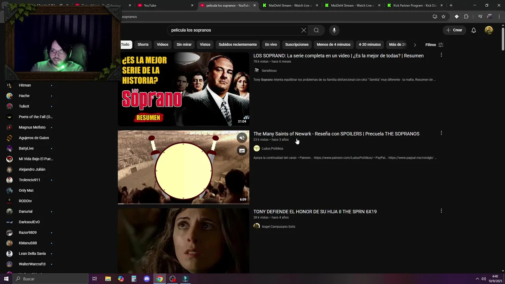Open File Explorer from the taskbar

[x=108, y=279]
